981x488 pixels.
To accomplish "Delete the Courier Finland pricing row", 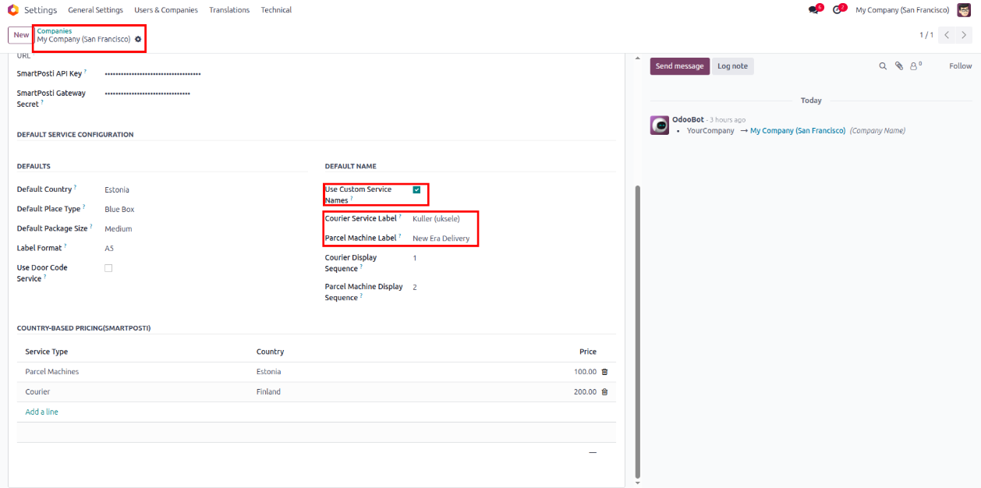I will click(604, 392).
